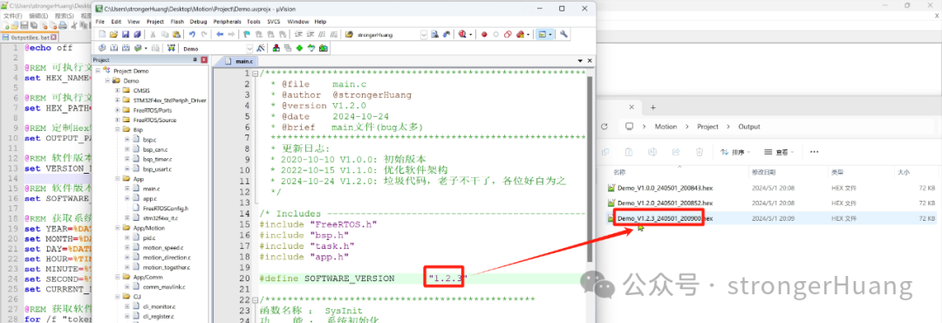Click Download to flash LOAD icon
Viewport: 942px width, 323px height.
point(171,48)
